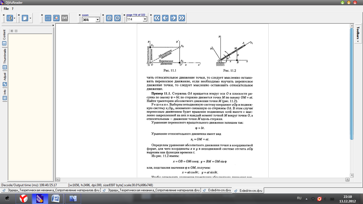Click into the zoom percentage field
The image size is (363, 204).
pos(88,20)
